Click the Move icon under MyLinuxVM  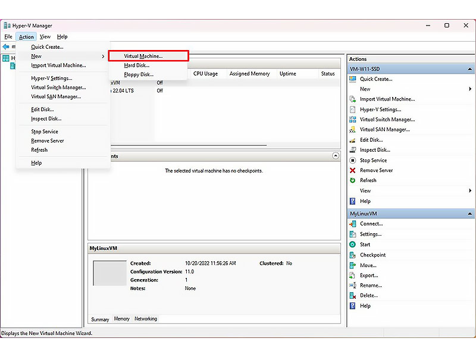click(352, 265)
